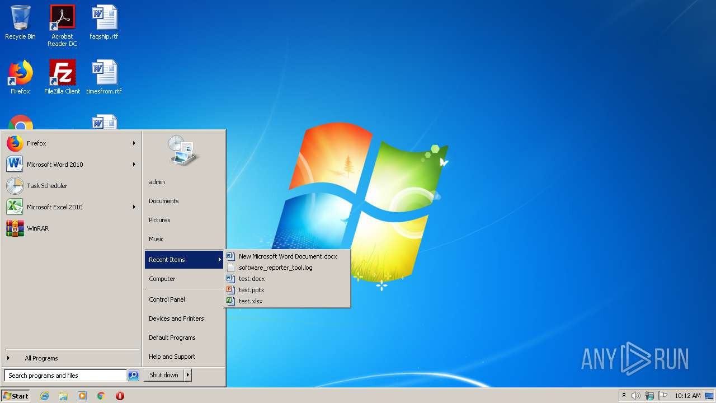
Task: Open the Recycle Bin desktop icon
Action: coord(20,23)
